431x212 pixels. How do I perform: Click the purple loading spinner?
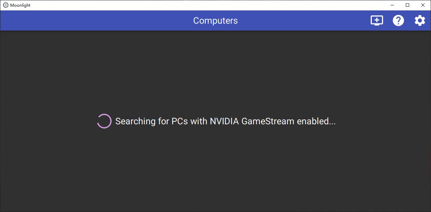(104, 121)
